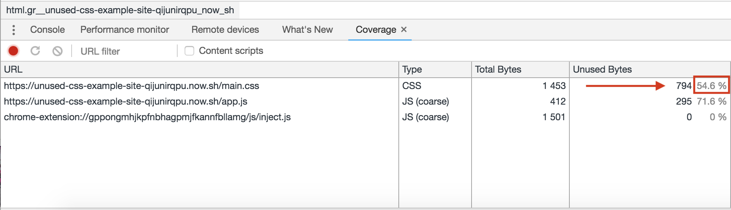Click the html.gr unused-css page tab

[x=120, y=10]
